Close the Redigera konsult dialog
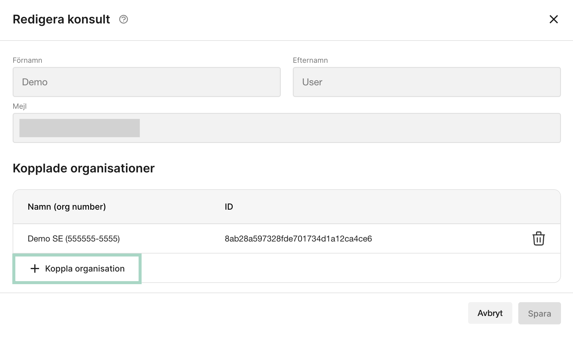573x340 pixels. click(553, 20)
